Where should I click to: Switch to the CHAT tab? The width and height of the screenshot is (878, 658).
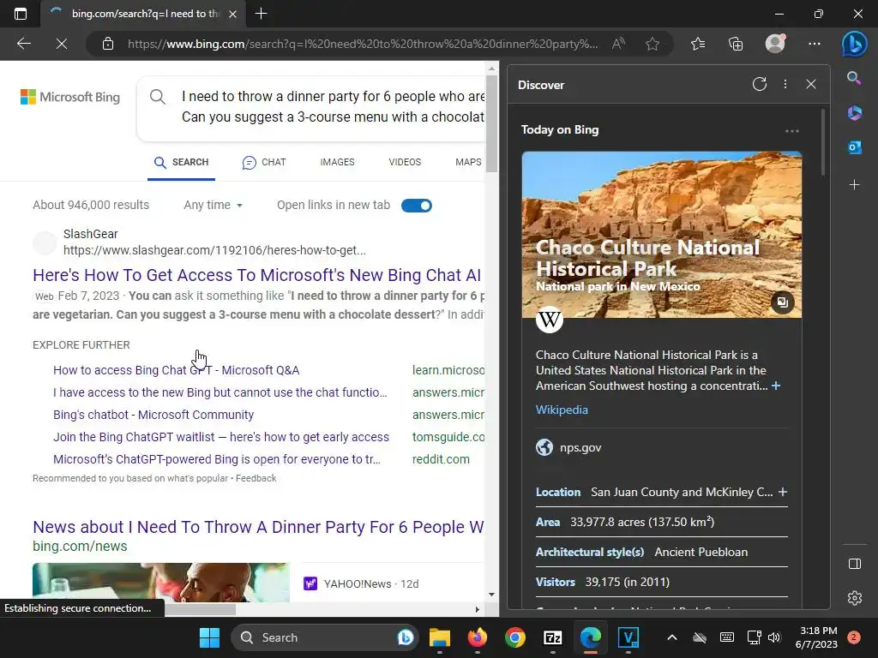point(264,162)
